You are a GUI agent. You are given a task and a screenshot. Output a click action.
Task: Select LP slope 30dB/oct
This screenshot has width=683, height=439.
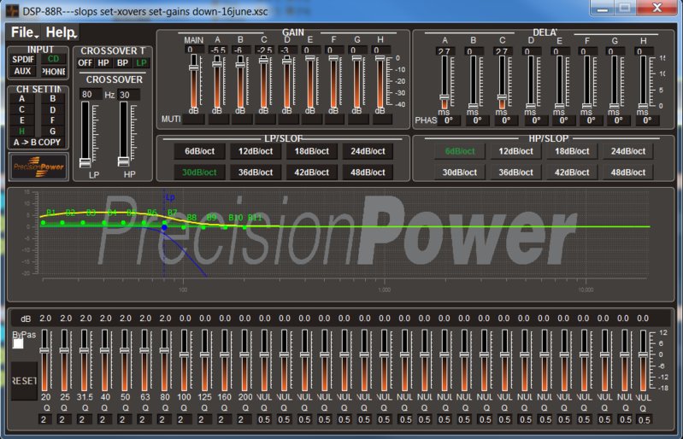(199, 173)
